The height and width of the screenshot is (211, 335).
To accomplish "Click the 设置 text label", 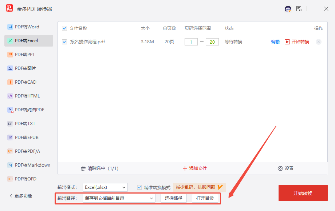I will pos(289,168).
